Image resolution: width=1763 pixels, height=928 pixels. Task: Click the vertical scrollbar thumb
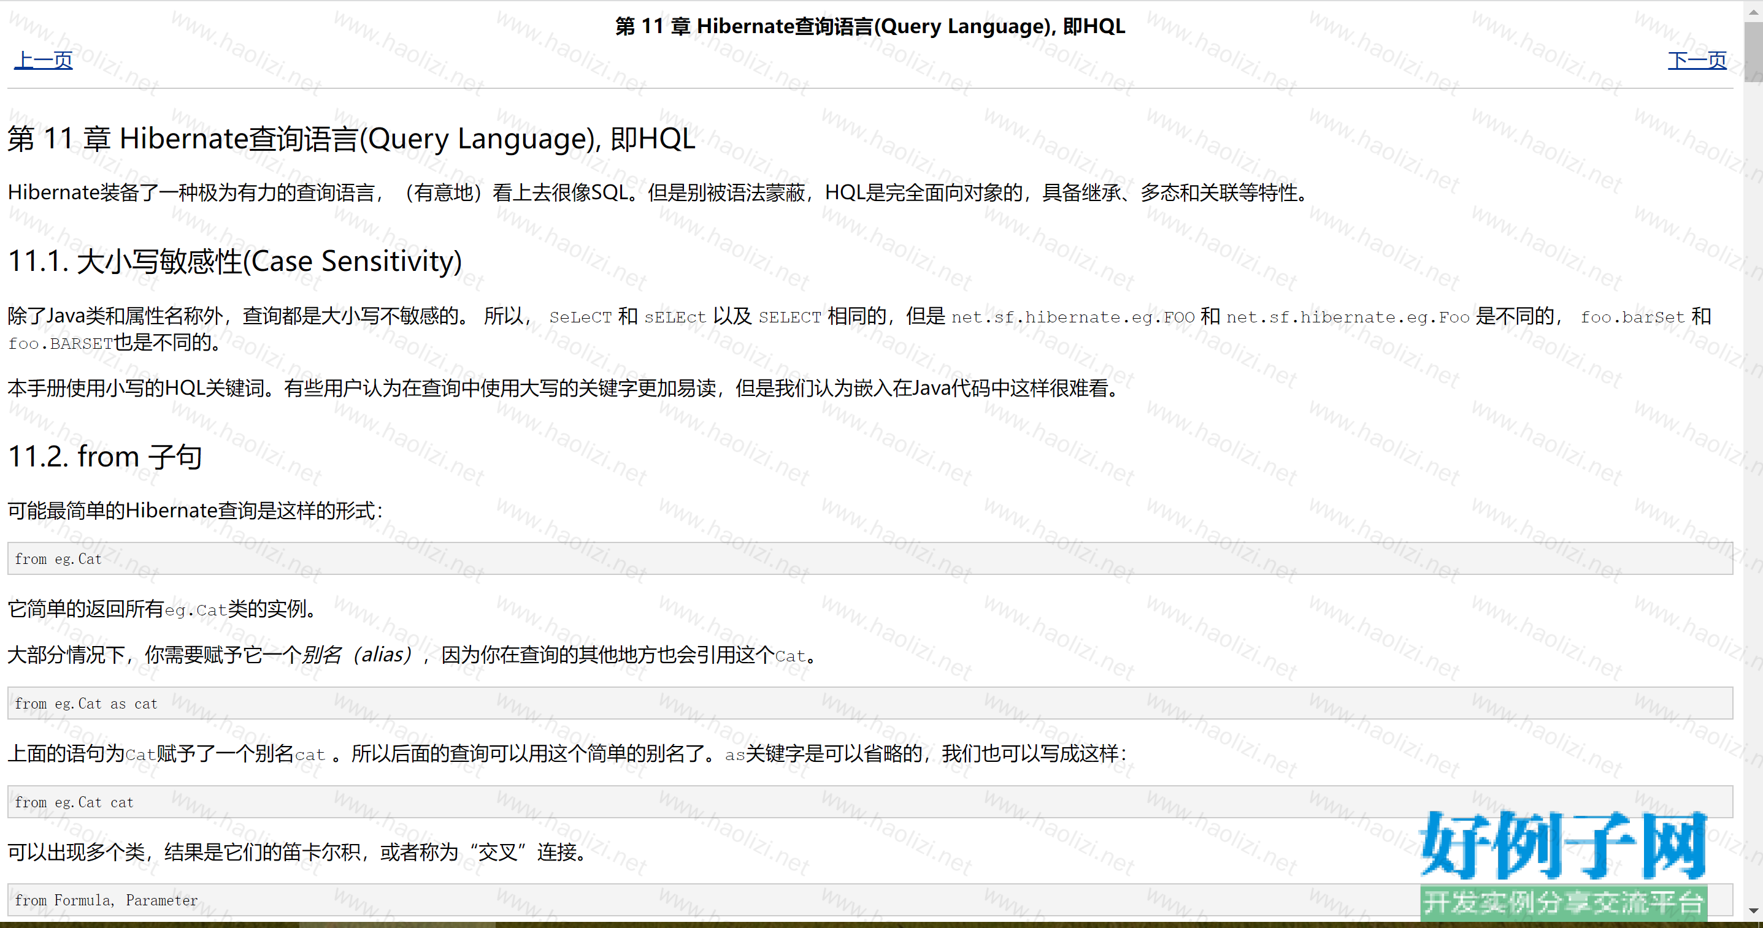coord(1753,51)
